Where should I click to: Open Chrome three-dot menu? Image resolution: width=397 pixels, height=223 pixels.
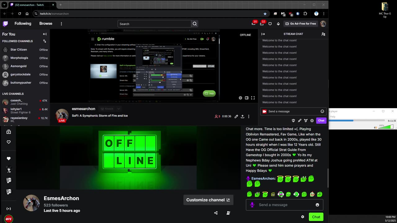[323, 14]
